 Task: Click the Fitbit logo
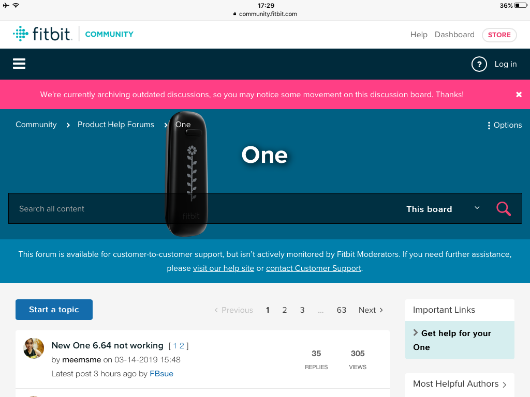pos(42,34)
